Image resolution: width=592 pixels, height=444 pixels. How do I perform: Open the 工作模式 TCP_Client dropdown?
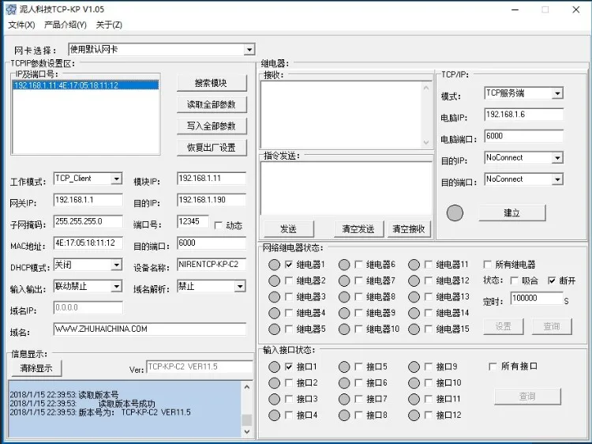tap(117, 179)
